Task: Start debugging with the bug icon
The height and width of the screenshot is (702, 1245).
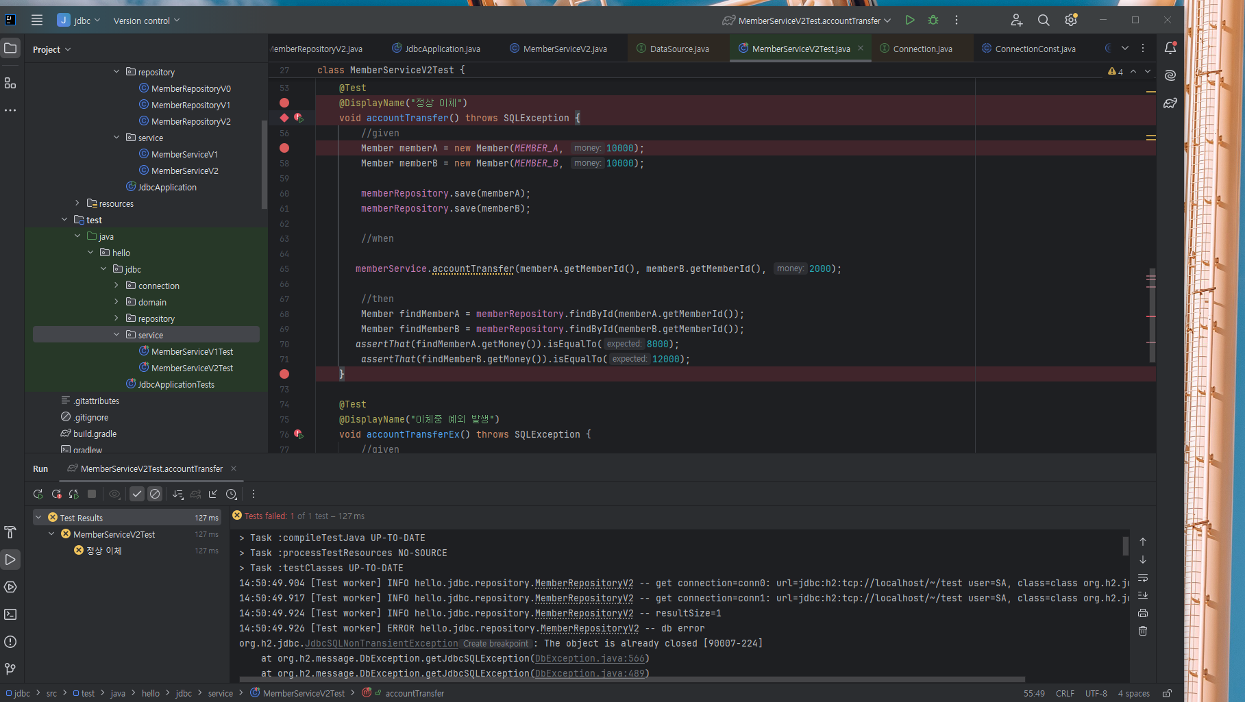Action: pyautogui.click(x=933, y=20)
